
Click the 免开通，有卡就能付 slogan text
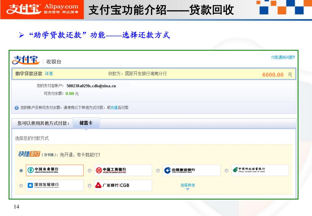coord(80,155)
